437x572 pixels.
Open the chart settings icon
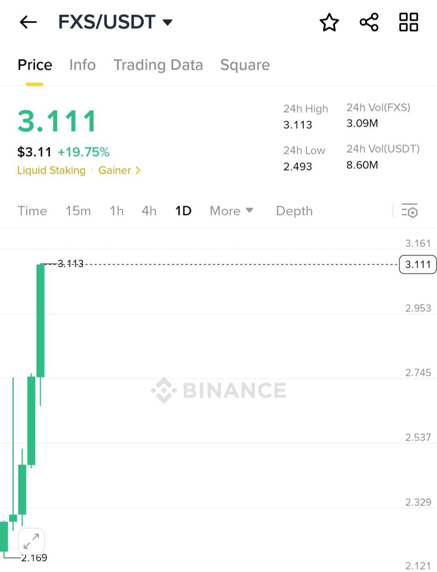[409, 210]
